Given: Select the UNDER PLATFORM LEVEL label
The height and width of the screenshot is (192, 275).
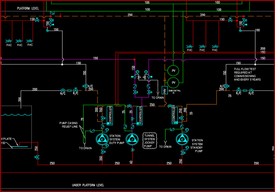Looking at the screenshot, I should (88, 185).
